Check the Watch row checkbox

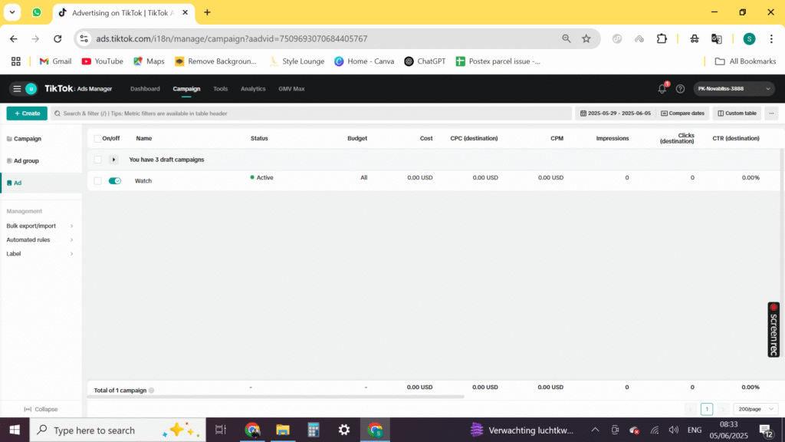click(97, 181)
